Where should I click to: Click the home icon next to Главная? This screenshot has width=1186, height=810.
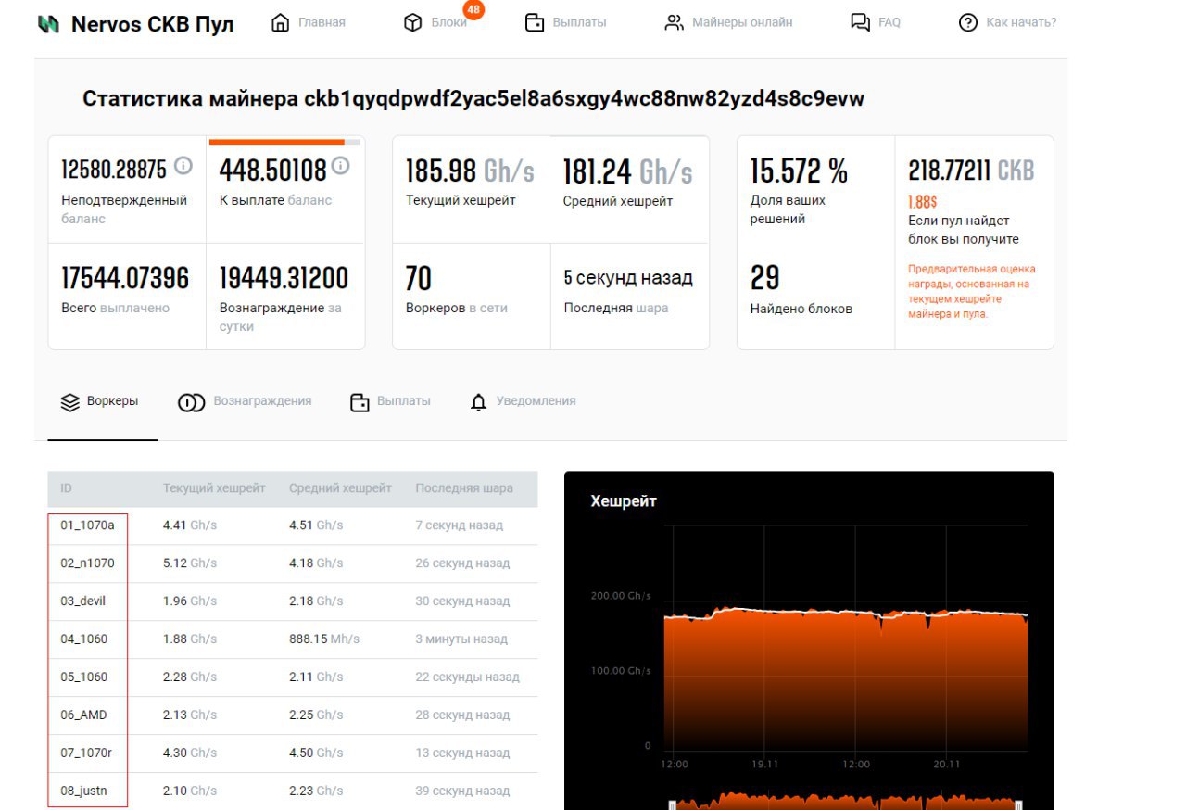(x=280, y=22)
